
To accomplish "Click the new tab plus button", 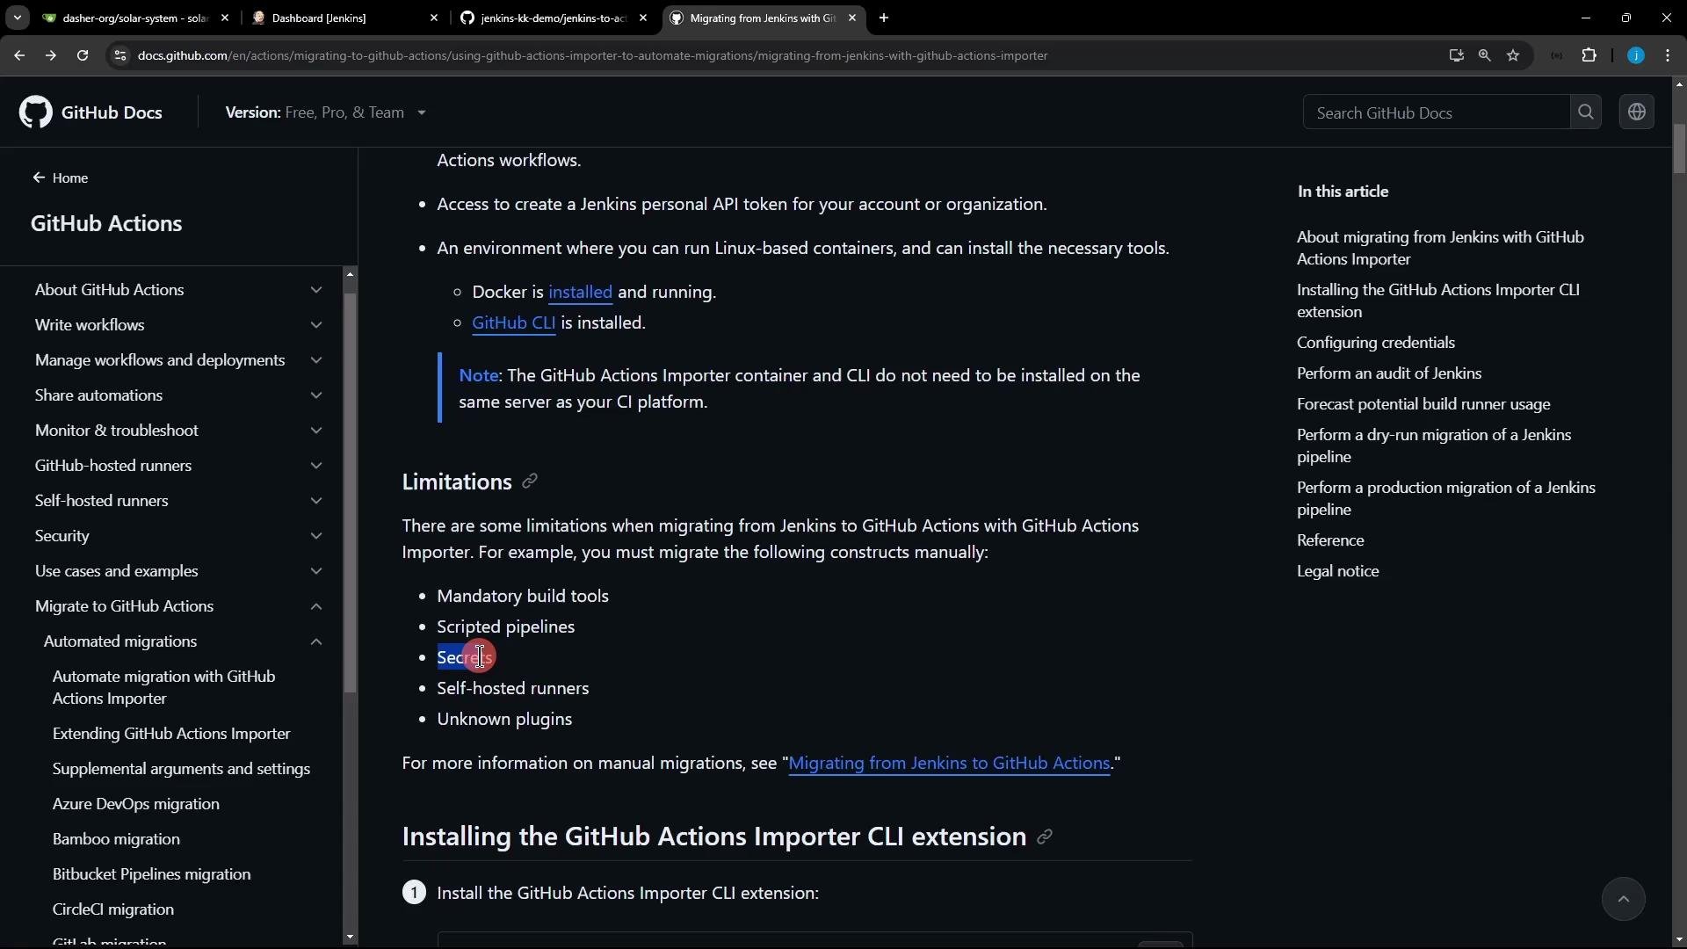I will [884, 18].
